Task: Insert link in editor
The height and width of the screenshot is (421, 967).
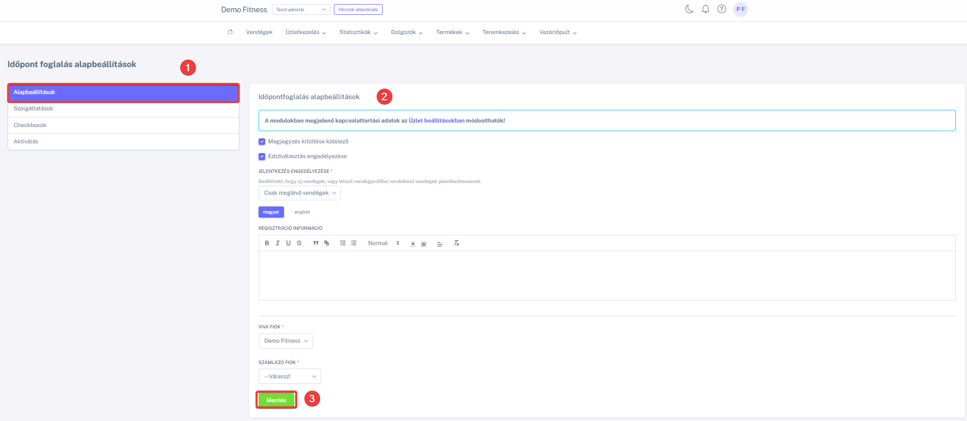Action: [x=327, y=243]
